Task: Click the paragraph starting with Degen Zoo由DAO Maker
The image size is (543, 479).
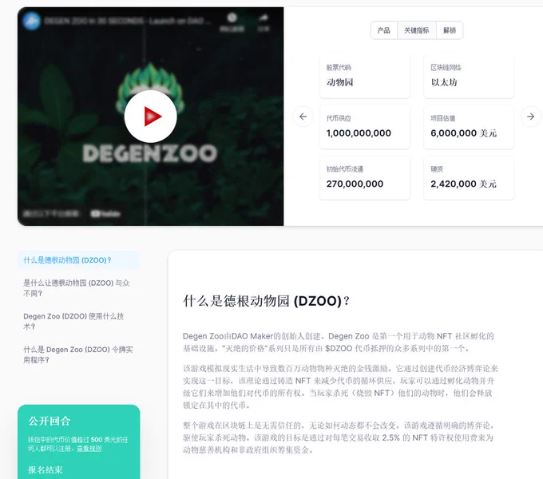Action: [x=339, y=342]
